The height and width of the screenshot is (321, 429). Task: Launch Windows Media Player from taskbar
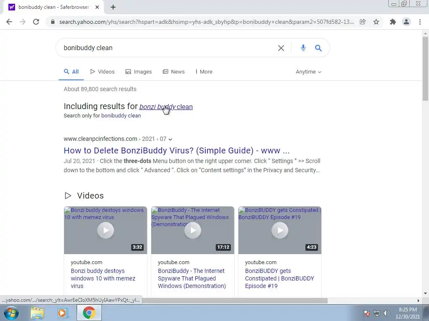pyautogui.click(x=62, y=313)
